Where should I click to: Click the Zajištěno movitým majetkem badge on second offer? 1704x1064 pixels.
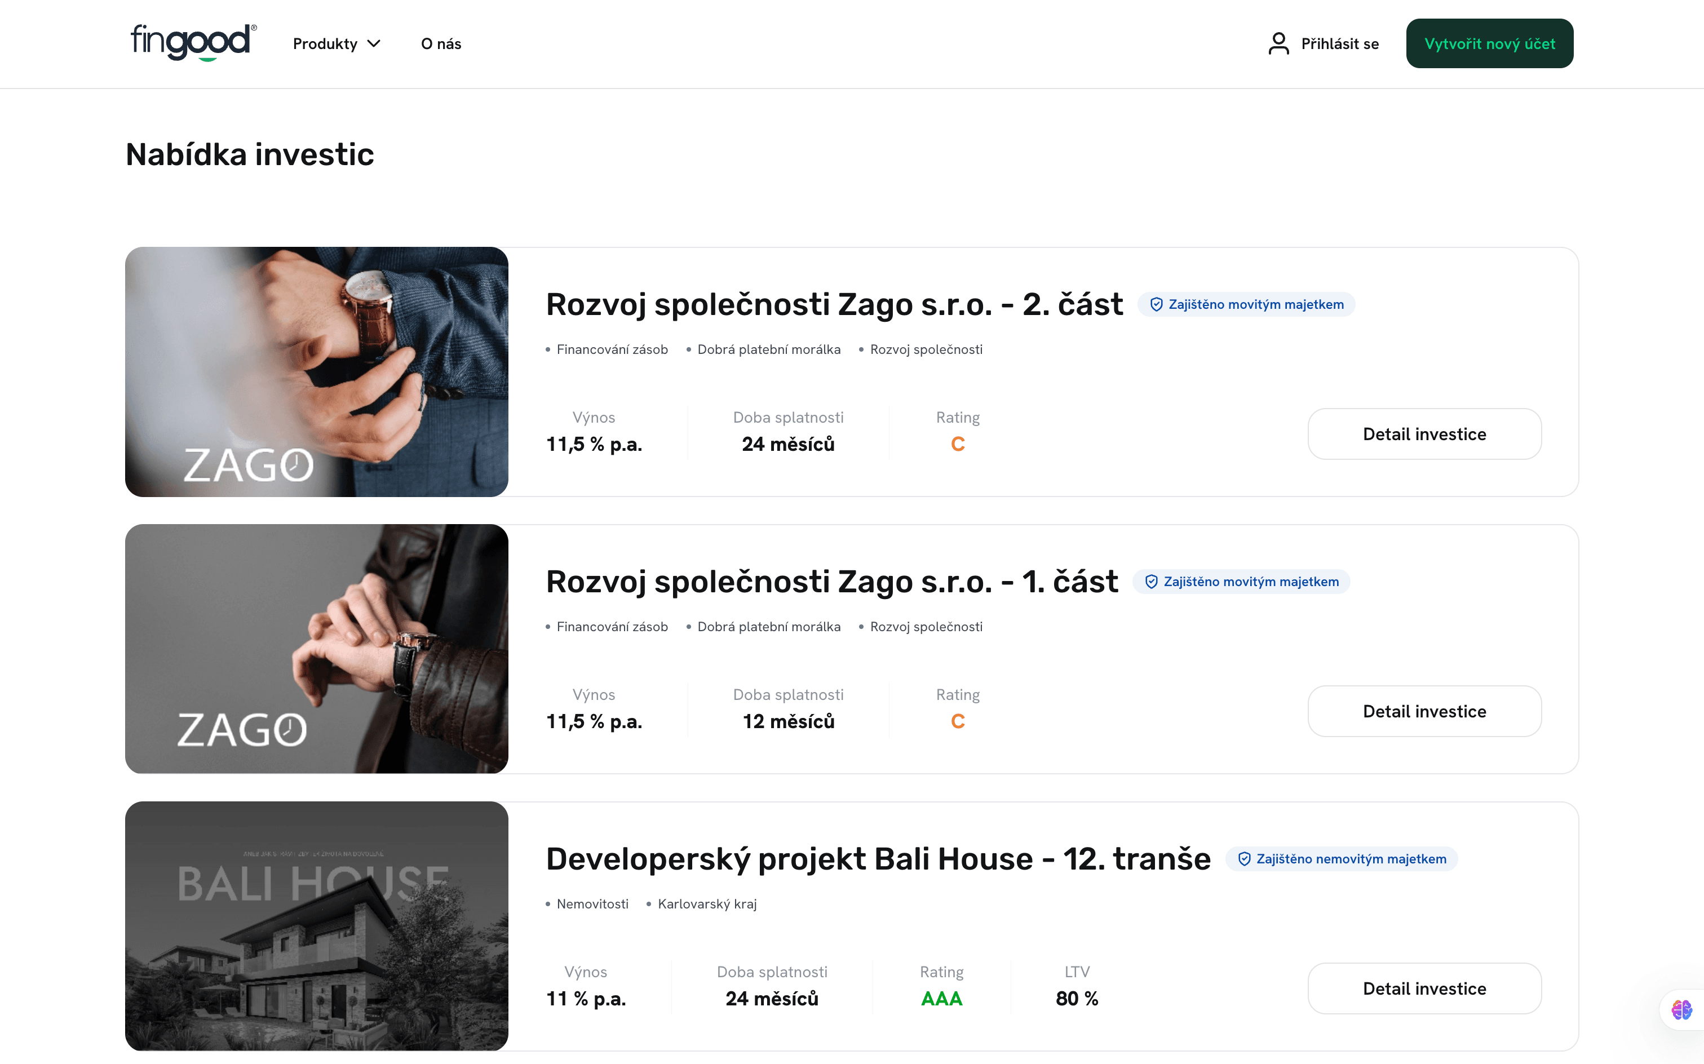1241,581
